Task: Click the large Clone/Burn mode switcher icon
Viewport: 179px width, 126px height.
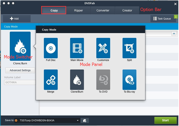Action: pyautogui.click(x=20, y=46)
